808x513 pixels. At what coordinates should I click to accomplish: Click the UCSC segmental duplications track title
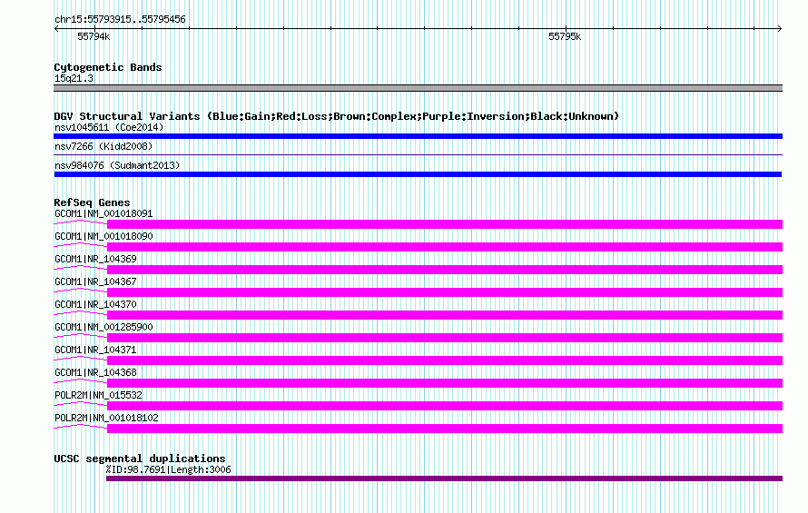click(140, 459)
